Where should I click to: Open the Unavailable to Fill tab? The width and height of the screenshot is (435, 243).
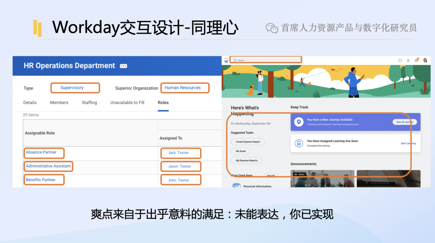click(x=127, y=102)
